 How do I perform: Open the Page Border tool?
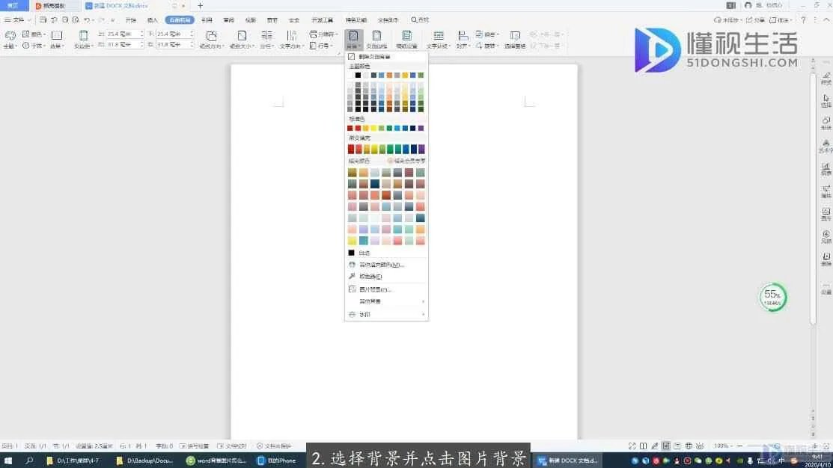click(376, 39)
